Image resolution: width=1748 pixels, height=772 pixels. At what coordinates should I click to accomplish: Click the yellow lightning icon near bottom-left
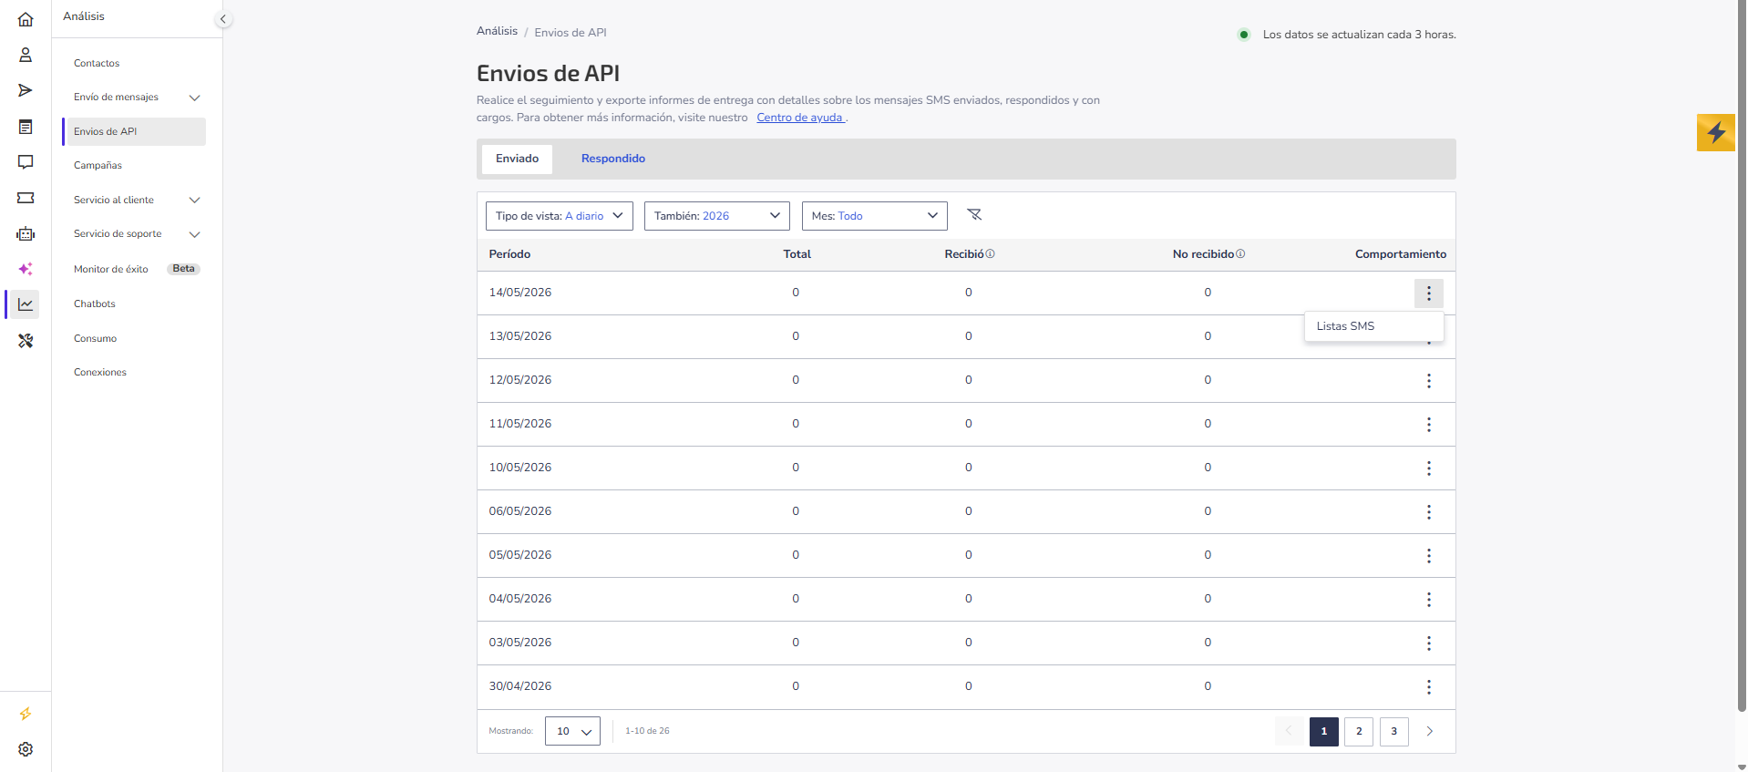pyautogui.click(x=26, y=714)
